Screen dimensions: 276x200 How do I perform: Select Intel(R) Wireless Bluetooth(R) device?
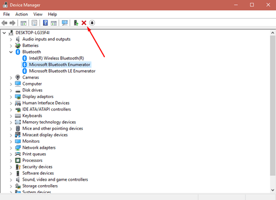[x=56, y=58]
